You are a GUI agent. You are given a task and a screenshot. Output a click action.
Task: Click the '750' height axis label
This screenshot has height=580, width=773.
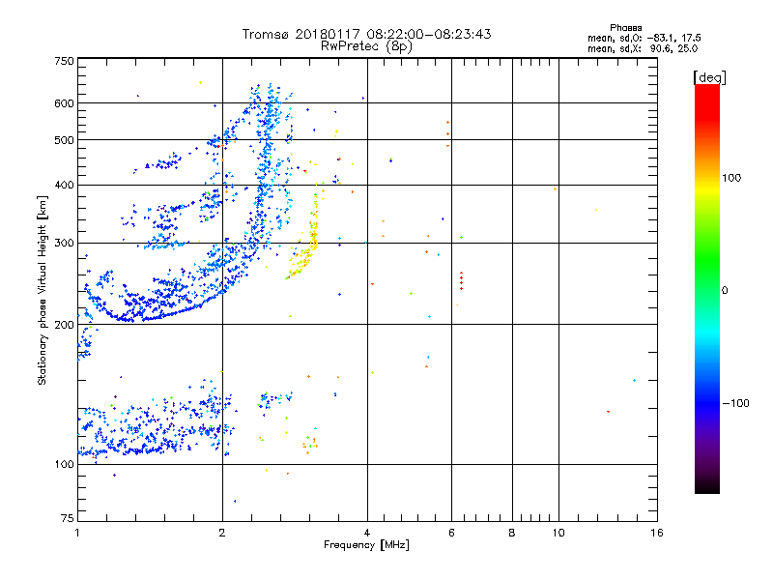[x=64, y=61]
